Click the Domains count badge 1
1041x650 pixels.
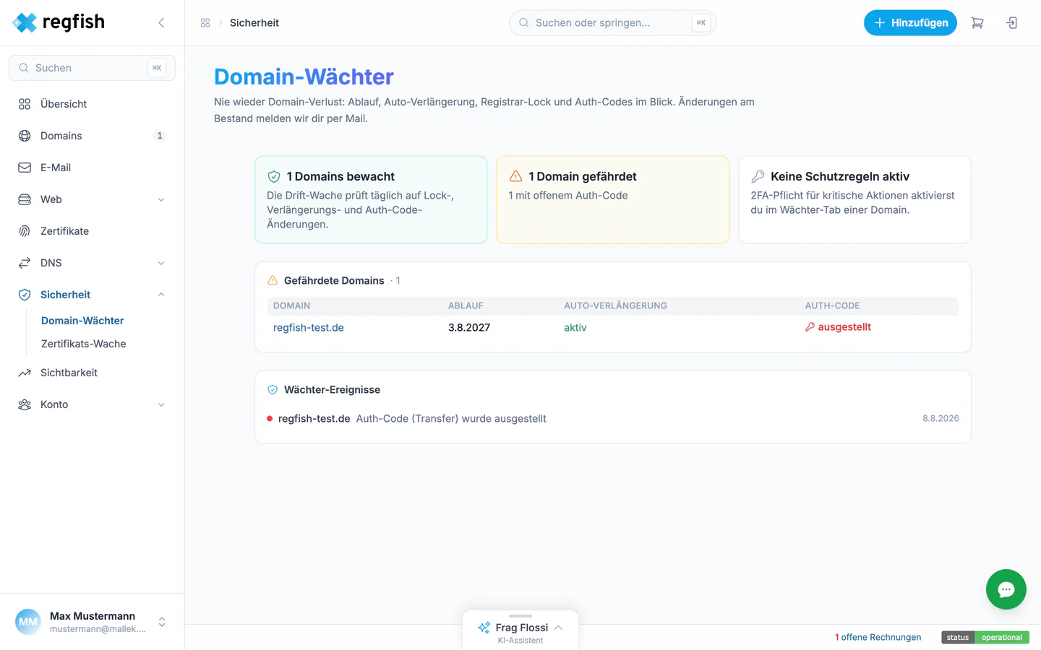tap(160, 136)
